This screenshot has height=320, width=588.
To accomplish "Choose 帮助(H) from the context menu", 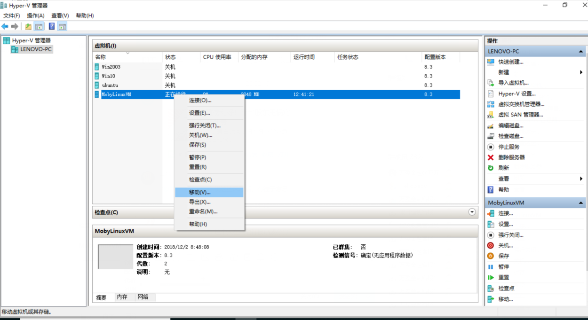I will point(209,224).
